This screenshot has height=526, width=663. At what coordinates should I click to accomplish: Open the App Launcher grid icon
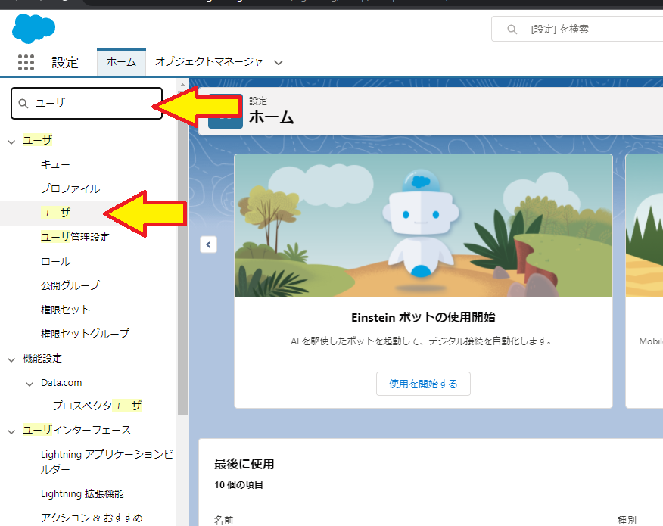pyautogui.click(x=26, y=63)
